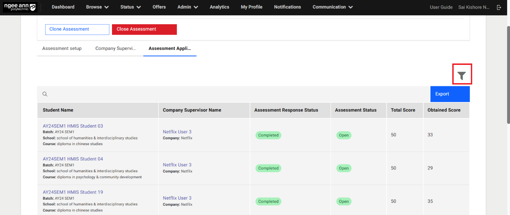Expand the Browse dropdown menu
Screen dimensions: 510x215
pyautogui.click(x=97, y=7)
